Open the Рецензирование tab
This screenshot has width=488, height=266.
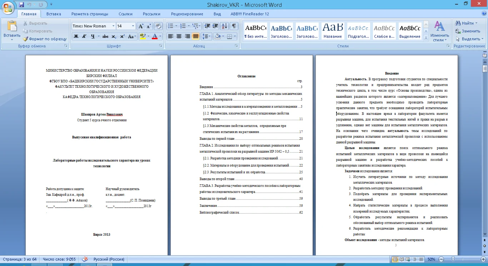pos(187,14)
